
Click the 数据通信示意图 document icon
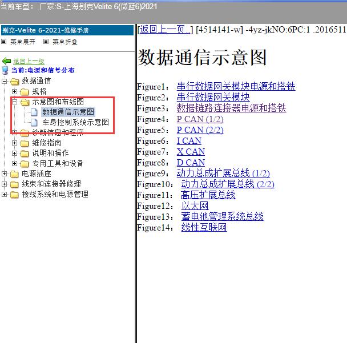(34, 112)
